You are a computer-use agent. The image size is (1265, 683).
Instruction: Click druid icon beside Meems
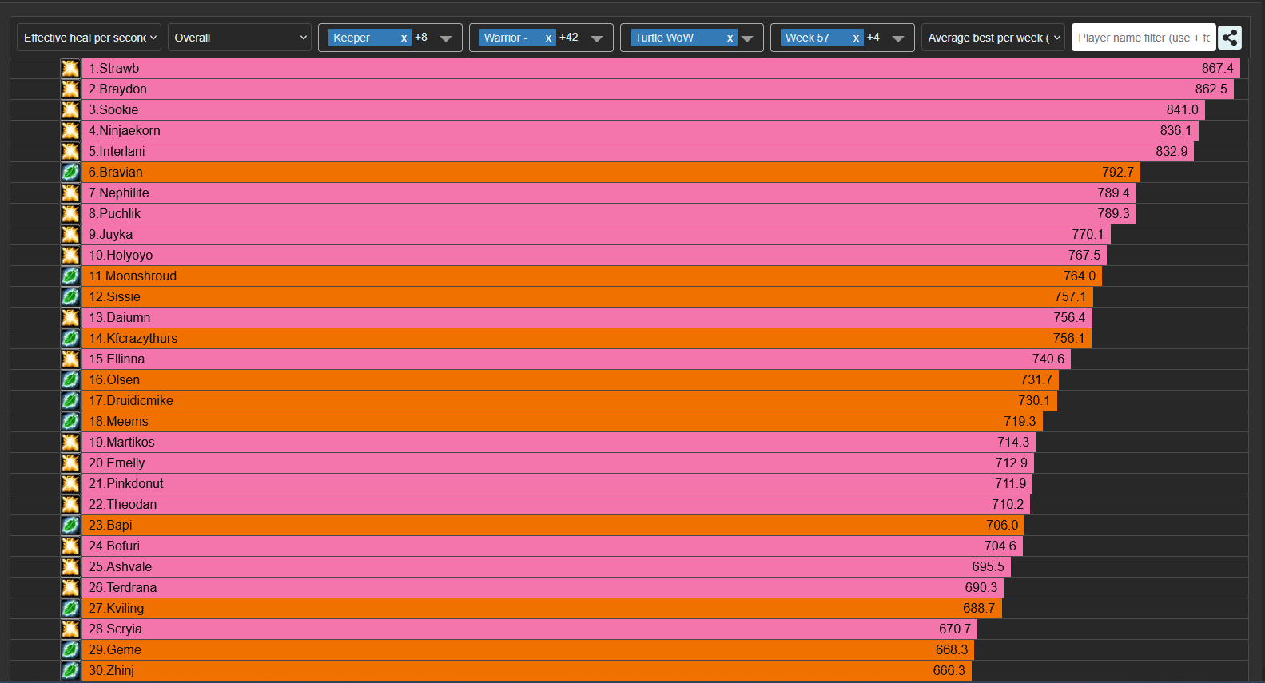coord(70,422)
